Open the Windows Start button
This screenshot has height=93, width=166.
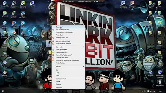[x=3, y=91]
